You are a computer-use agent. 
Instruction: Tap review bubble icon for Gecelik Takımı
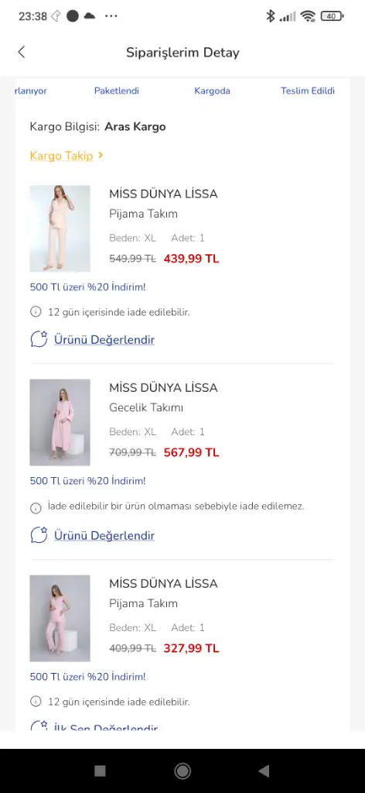39,535
